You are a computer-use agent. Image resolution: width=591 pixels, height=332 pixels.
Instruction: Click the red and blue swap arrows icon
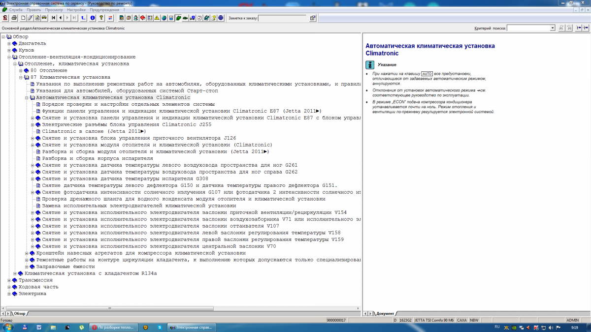(x=110, y=18)
